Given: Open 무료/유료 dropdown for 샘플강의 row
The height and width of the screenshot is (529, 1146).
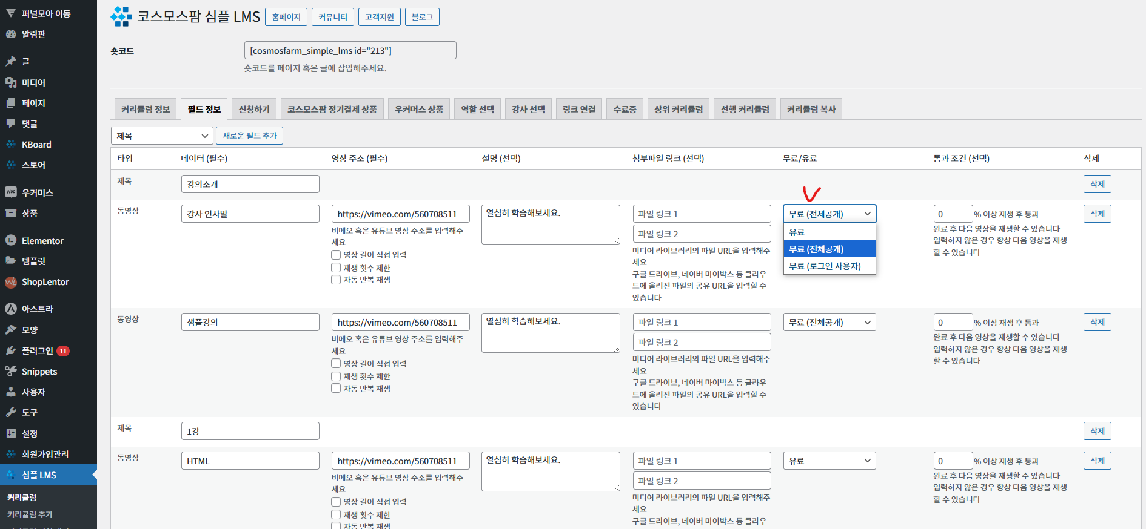Looking at the screenshot, I should pyautogui.click(x=829, y=323).
